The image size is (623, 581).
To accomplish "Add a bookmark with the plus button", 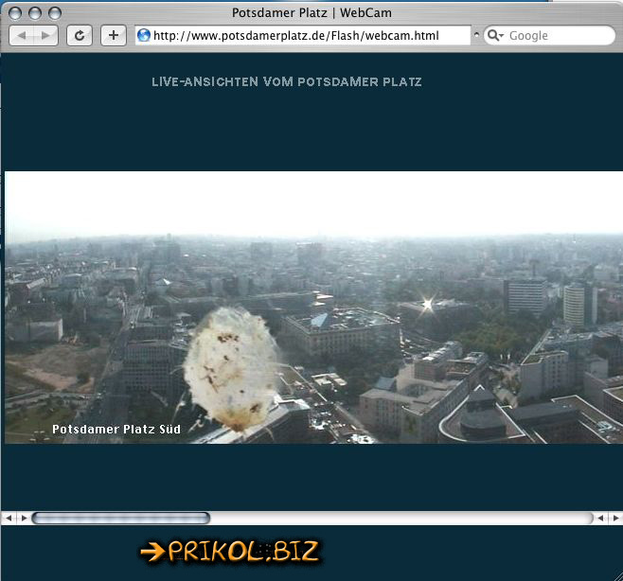I will point(113,36).
